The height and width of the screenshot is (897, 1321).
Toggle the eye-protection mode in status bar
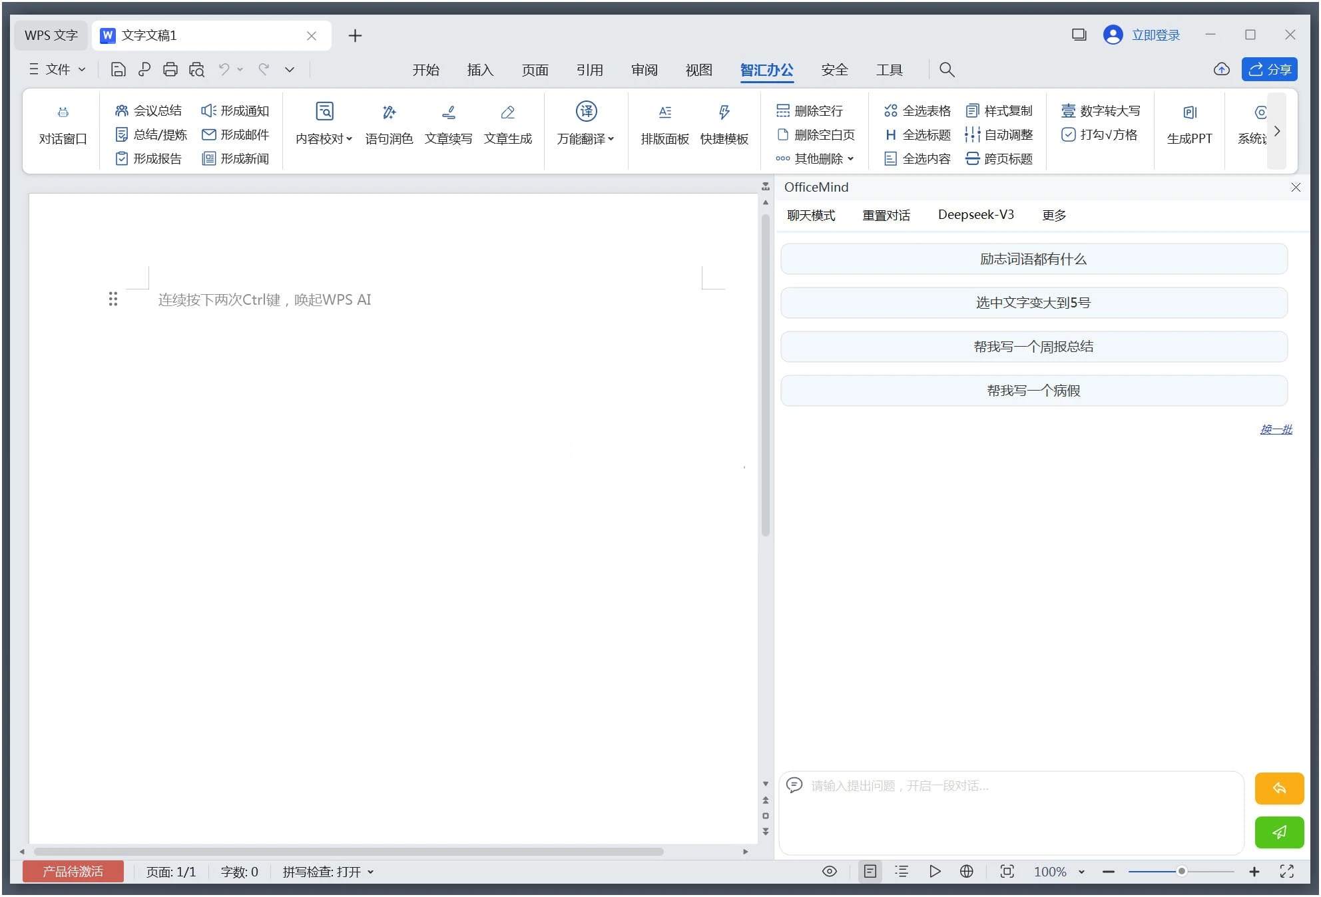tap(829, 871)
